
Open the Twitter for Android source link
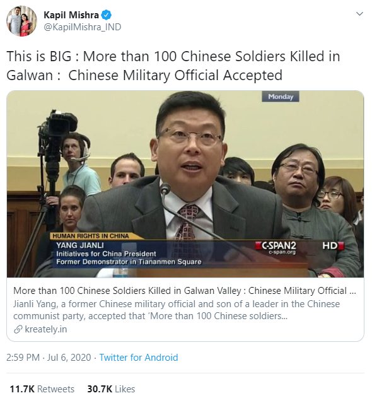point(139,358)
